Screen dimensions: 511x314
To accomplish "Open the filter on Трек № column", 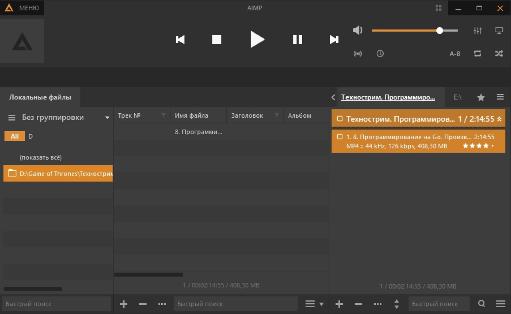I will (163, 116).
